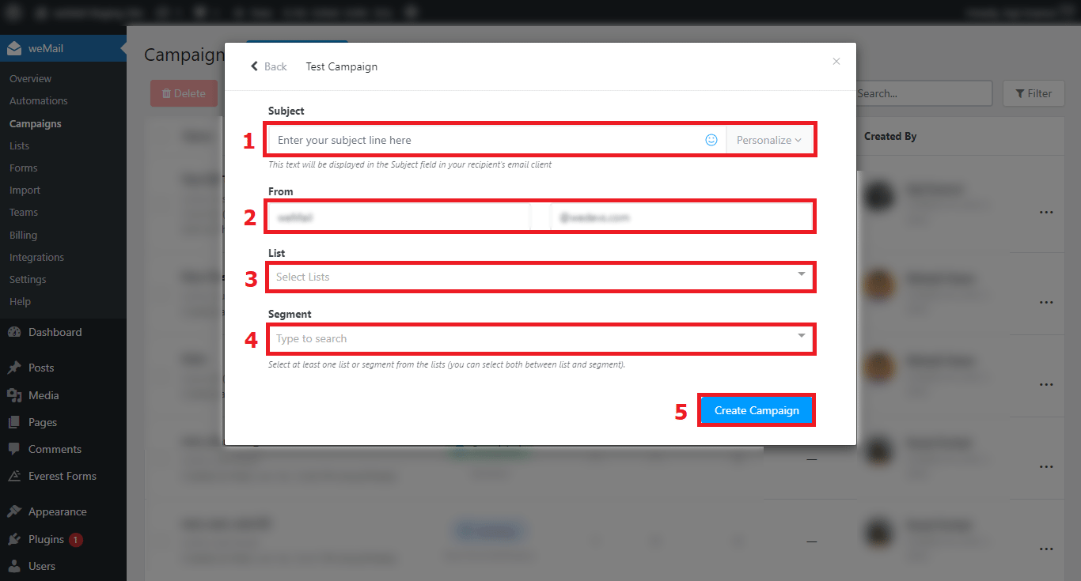This screenshot has height=581, width=1081.
Task: Click inside the subject line input
Action: (475, 139)
